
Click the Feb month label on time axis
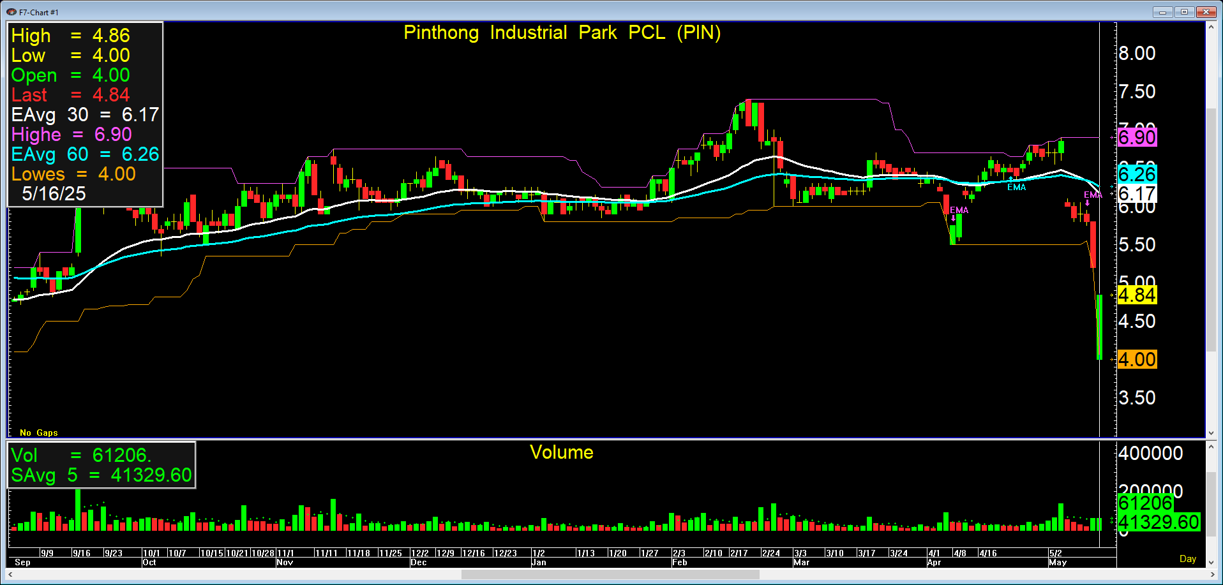point(680,562)
